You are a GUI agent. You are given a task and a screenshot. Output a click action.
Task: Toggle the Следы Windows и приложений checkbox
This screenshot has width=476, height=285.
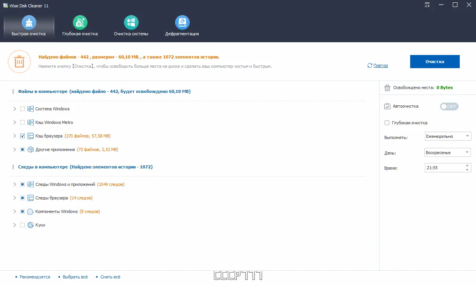22,184
